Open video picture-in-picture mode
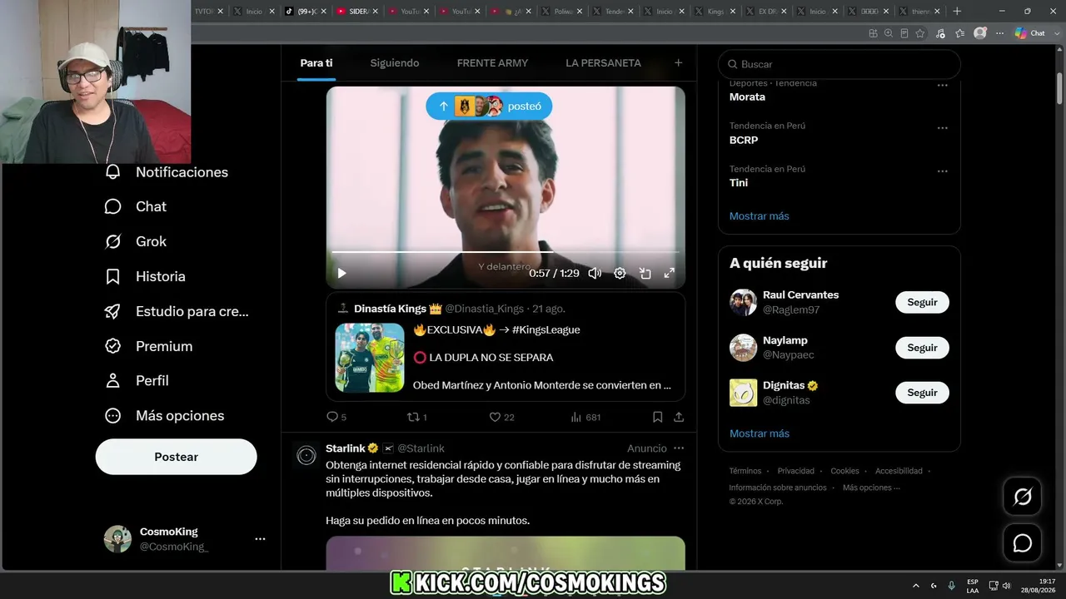1066x599 pixels. pyautogui.click(x=645, y=273)
